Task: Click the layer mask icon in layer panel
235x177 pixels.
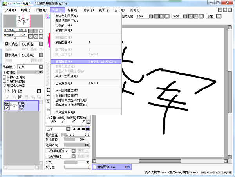Action: 39,91
